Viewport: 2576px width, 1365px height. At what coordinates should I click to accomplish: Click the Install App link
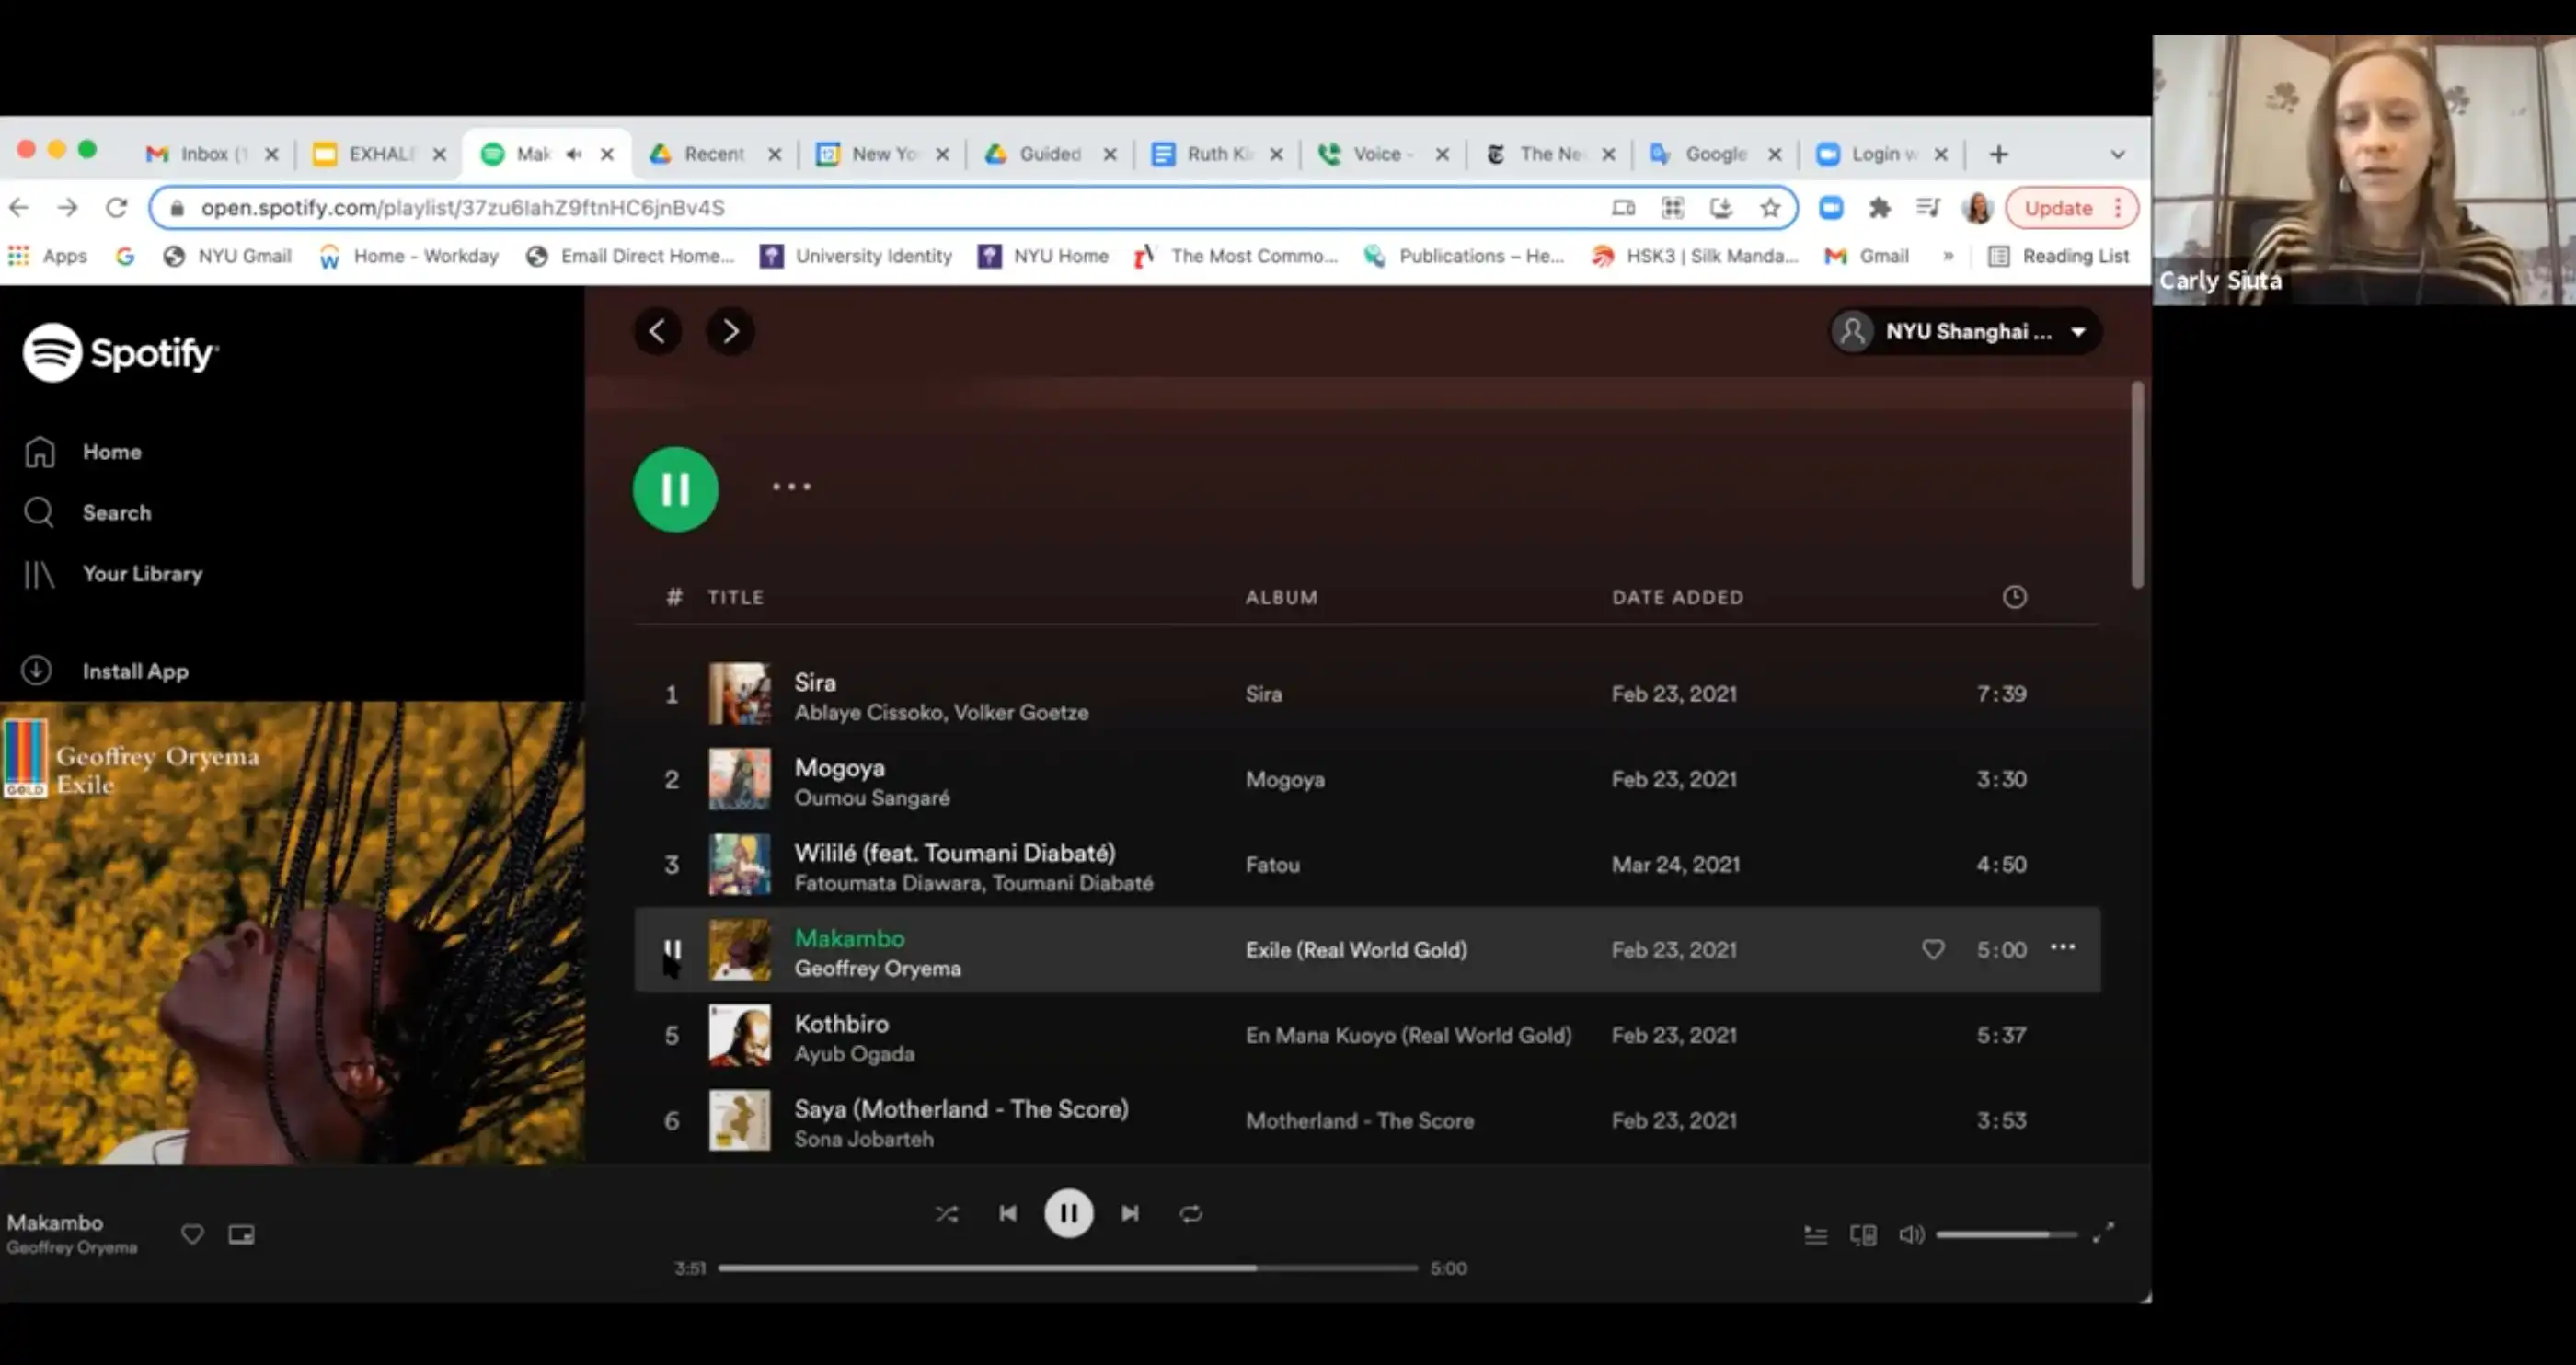pos(135,671)
